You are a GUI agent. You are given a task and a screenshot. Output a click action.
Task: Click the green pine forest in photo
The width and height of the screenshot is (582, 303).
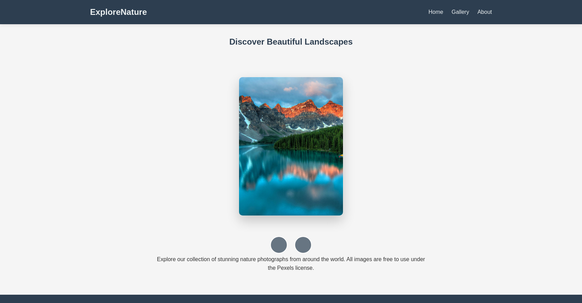pos(312,140)
